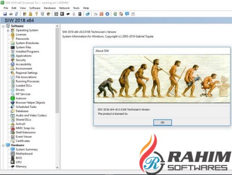Click the CPU chip icon in tree
232x175 pixels.
coord(13,162)
